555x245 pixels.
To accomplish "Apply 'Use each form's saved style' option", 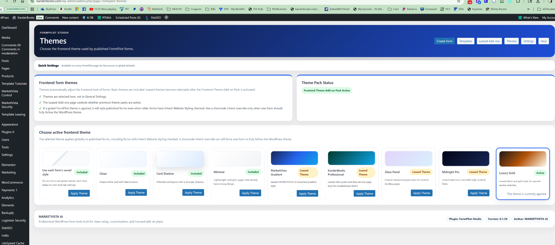I will coord(79,193).
